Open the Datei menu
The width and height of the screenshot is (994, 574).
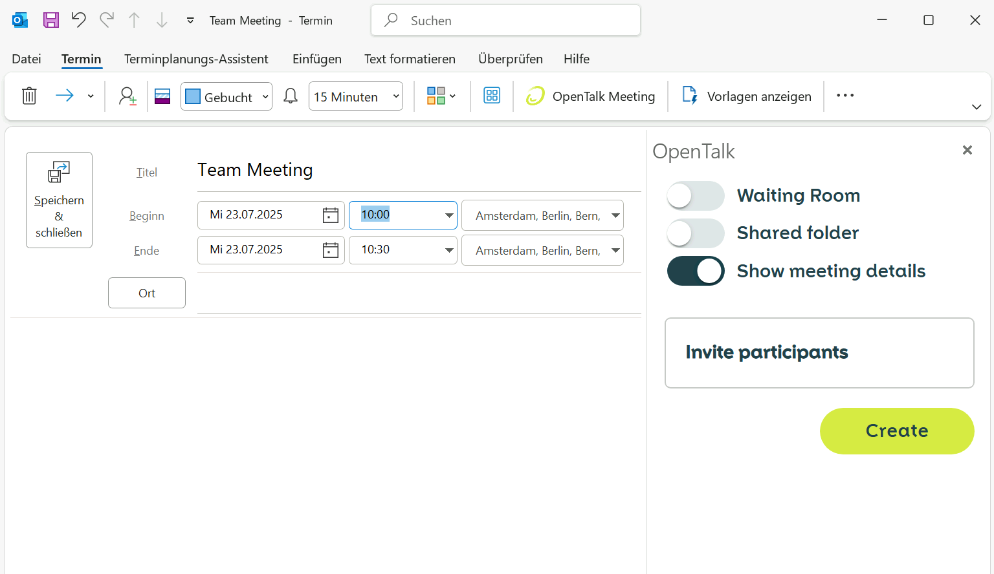pos(27,59)
